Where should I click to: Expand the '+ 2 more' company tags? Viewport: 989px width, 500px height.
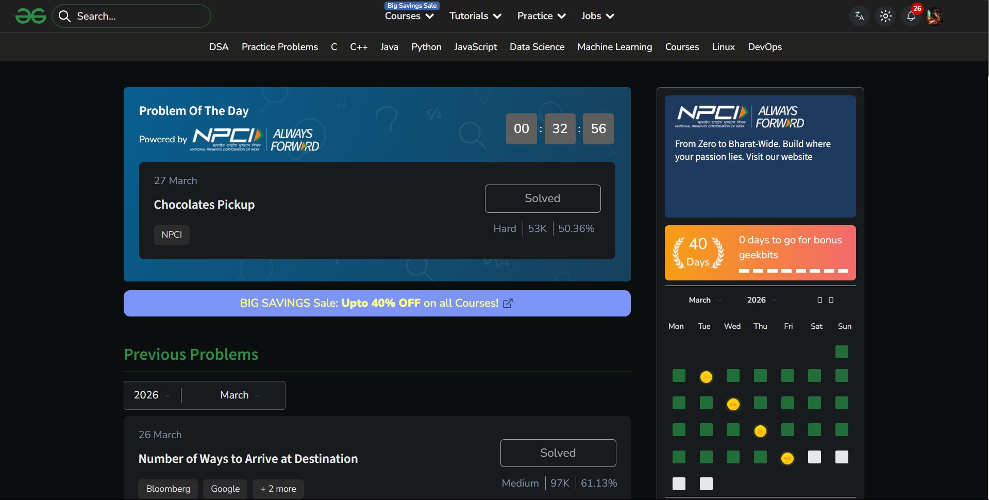point(278,489)
